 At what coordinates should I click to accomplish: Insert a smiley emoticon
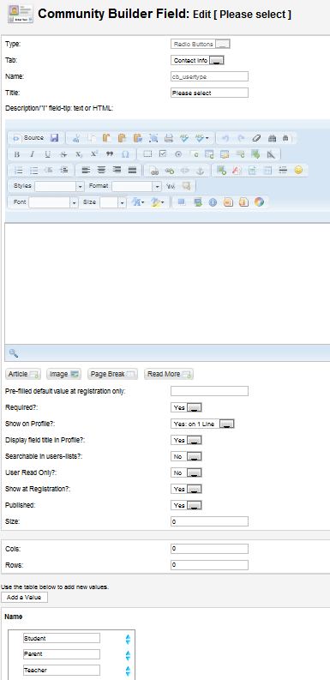point(298,171)
